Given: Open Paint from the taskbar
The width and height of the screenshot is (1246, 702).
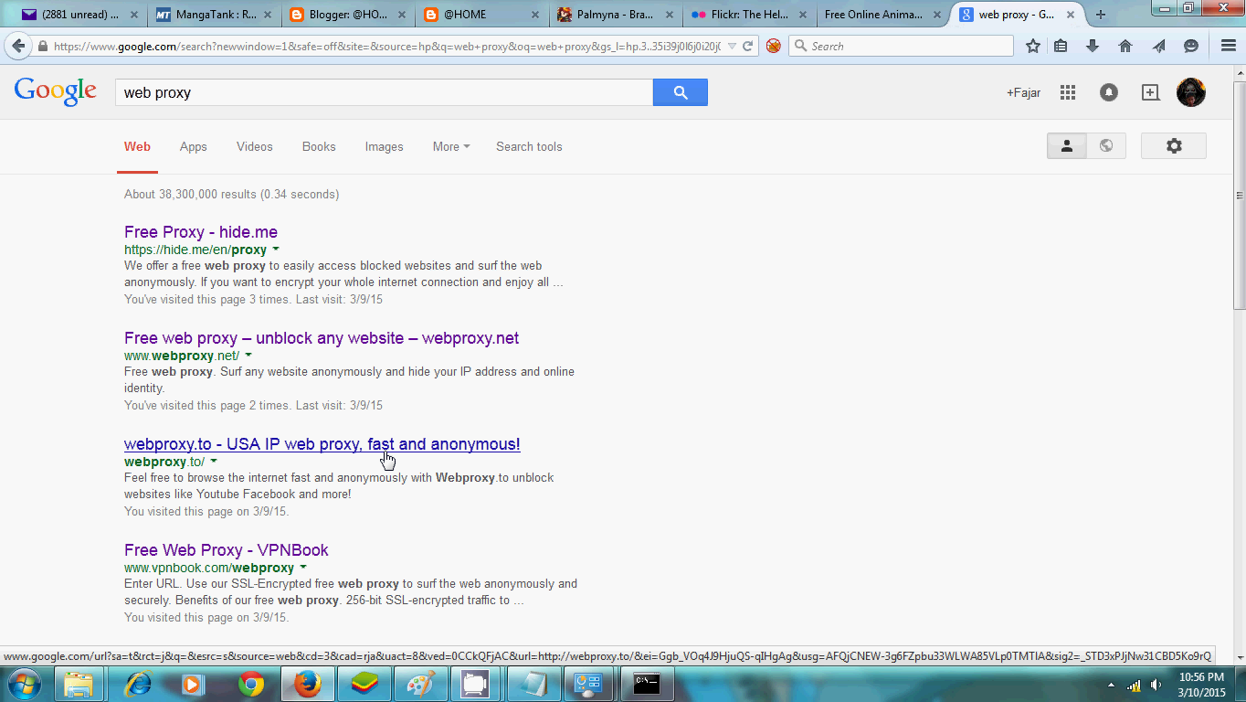Looking at the screenshot, I should [421, 684].
